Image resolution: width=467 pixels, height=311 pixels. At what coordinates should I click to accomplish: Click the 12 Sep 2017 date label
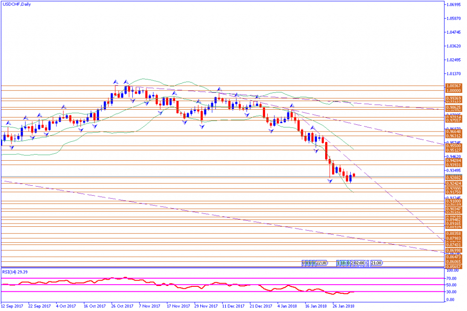(12, 306)
